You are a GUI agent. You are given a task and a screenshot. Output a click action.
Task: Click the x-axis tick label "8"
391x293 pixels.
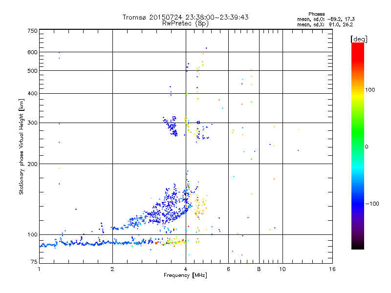(x=259, y=269)
